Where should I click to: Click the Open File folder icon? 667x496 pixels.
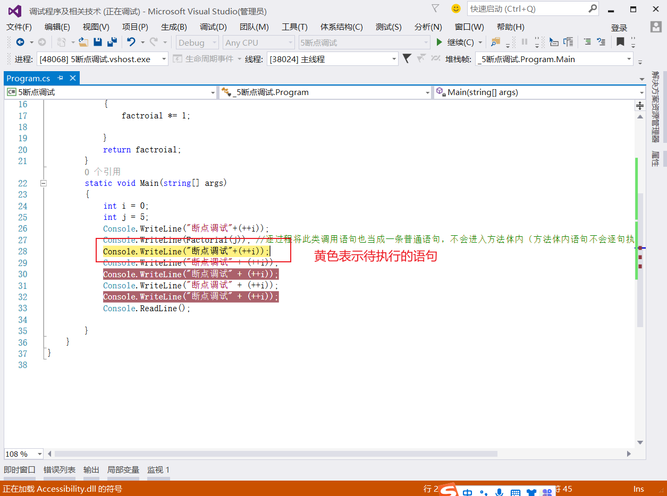click(x=83, y=42)
